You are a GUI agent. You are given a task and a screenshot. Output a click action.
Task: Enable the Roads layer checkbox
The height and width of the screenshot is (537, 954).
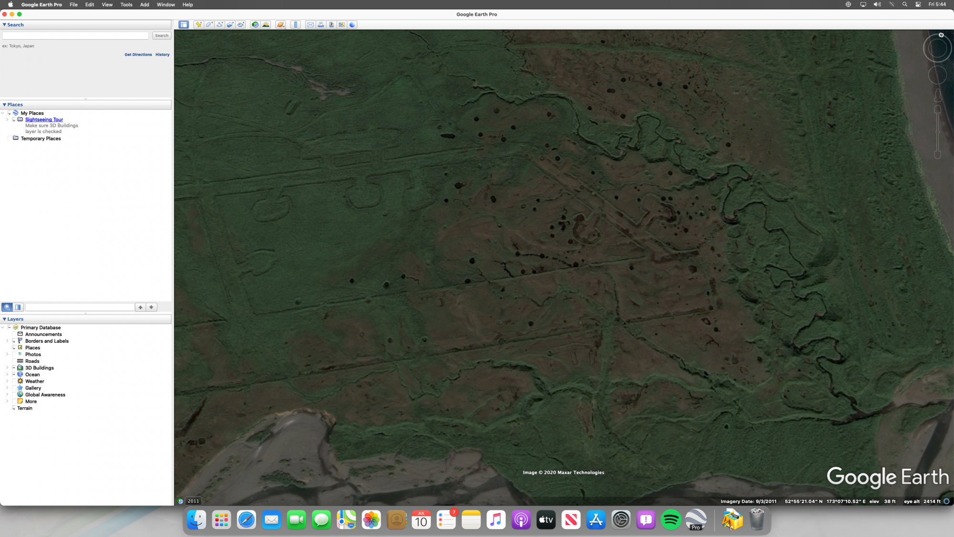point(14,361)
